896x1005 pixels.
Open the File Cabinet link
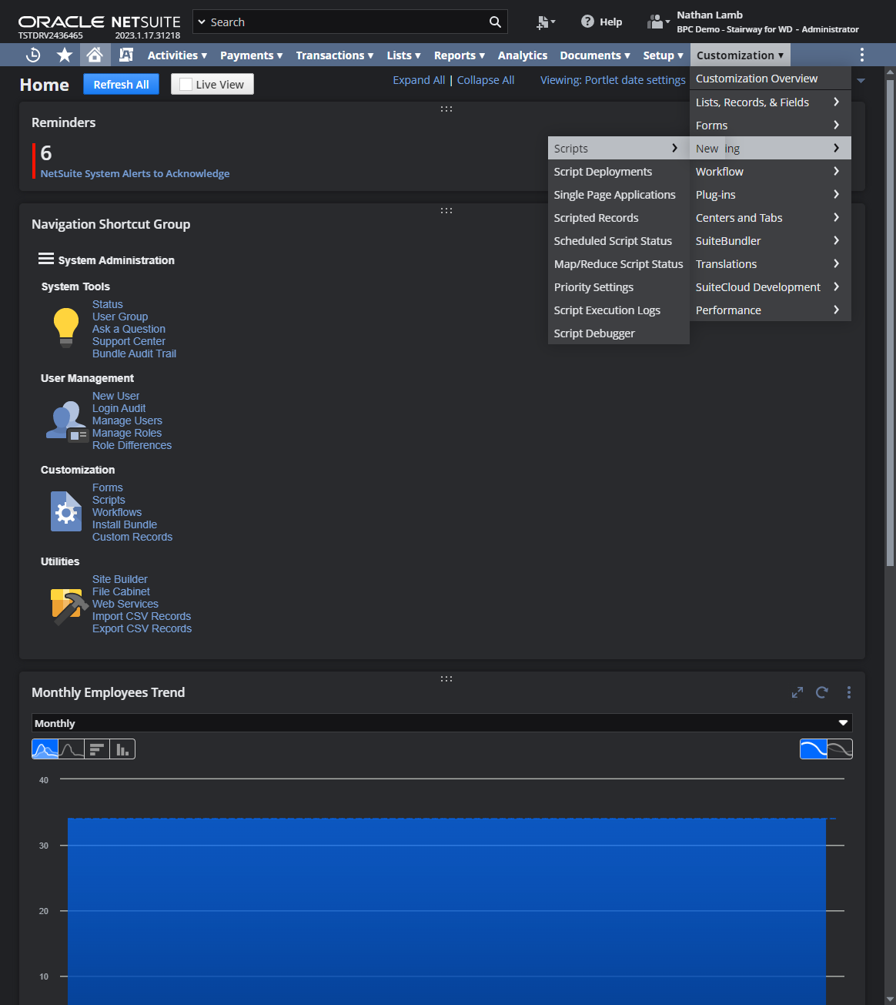point(121,591)
